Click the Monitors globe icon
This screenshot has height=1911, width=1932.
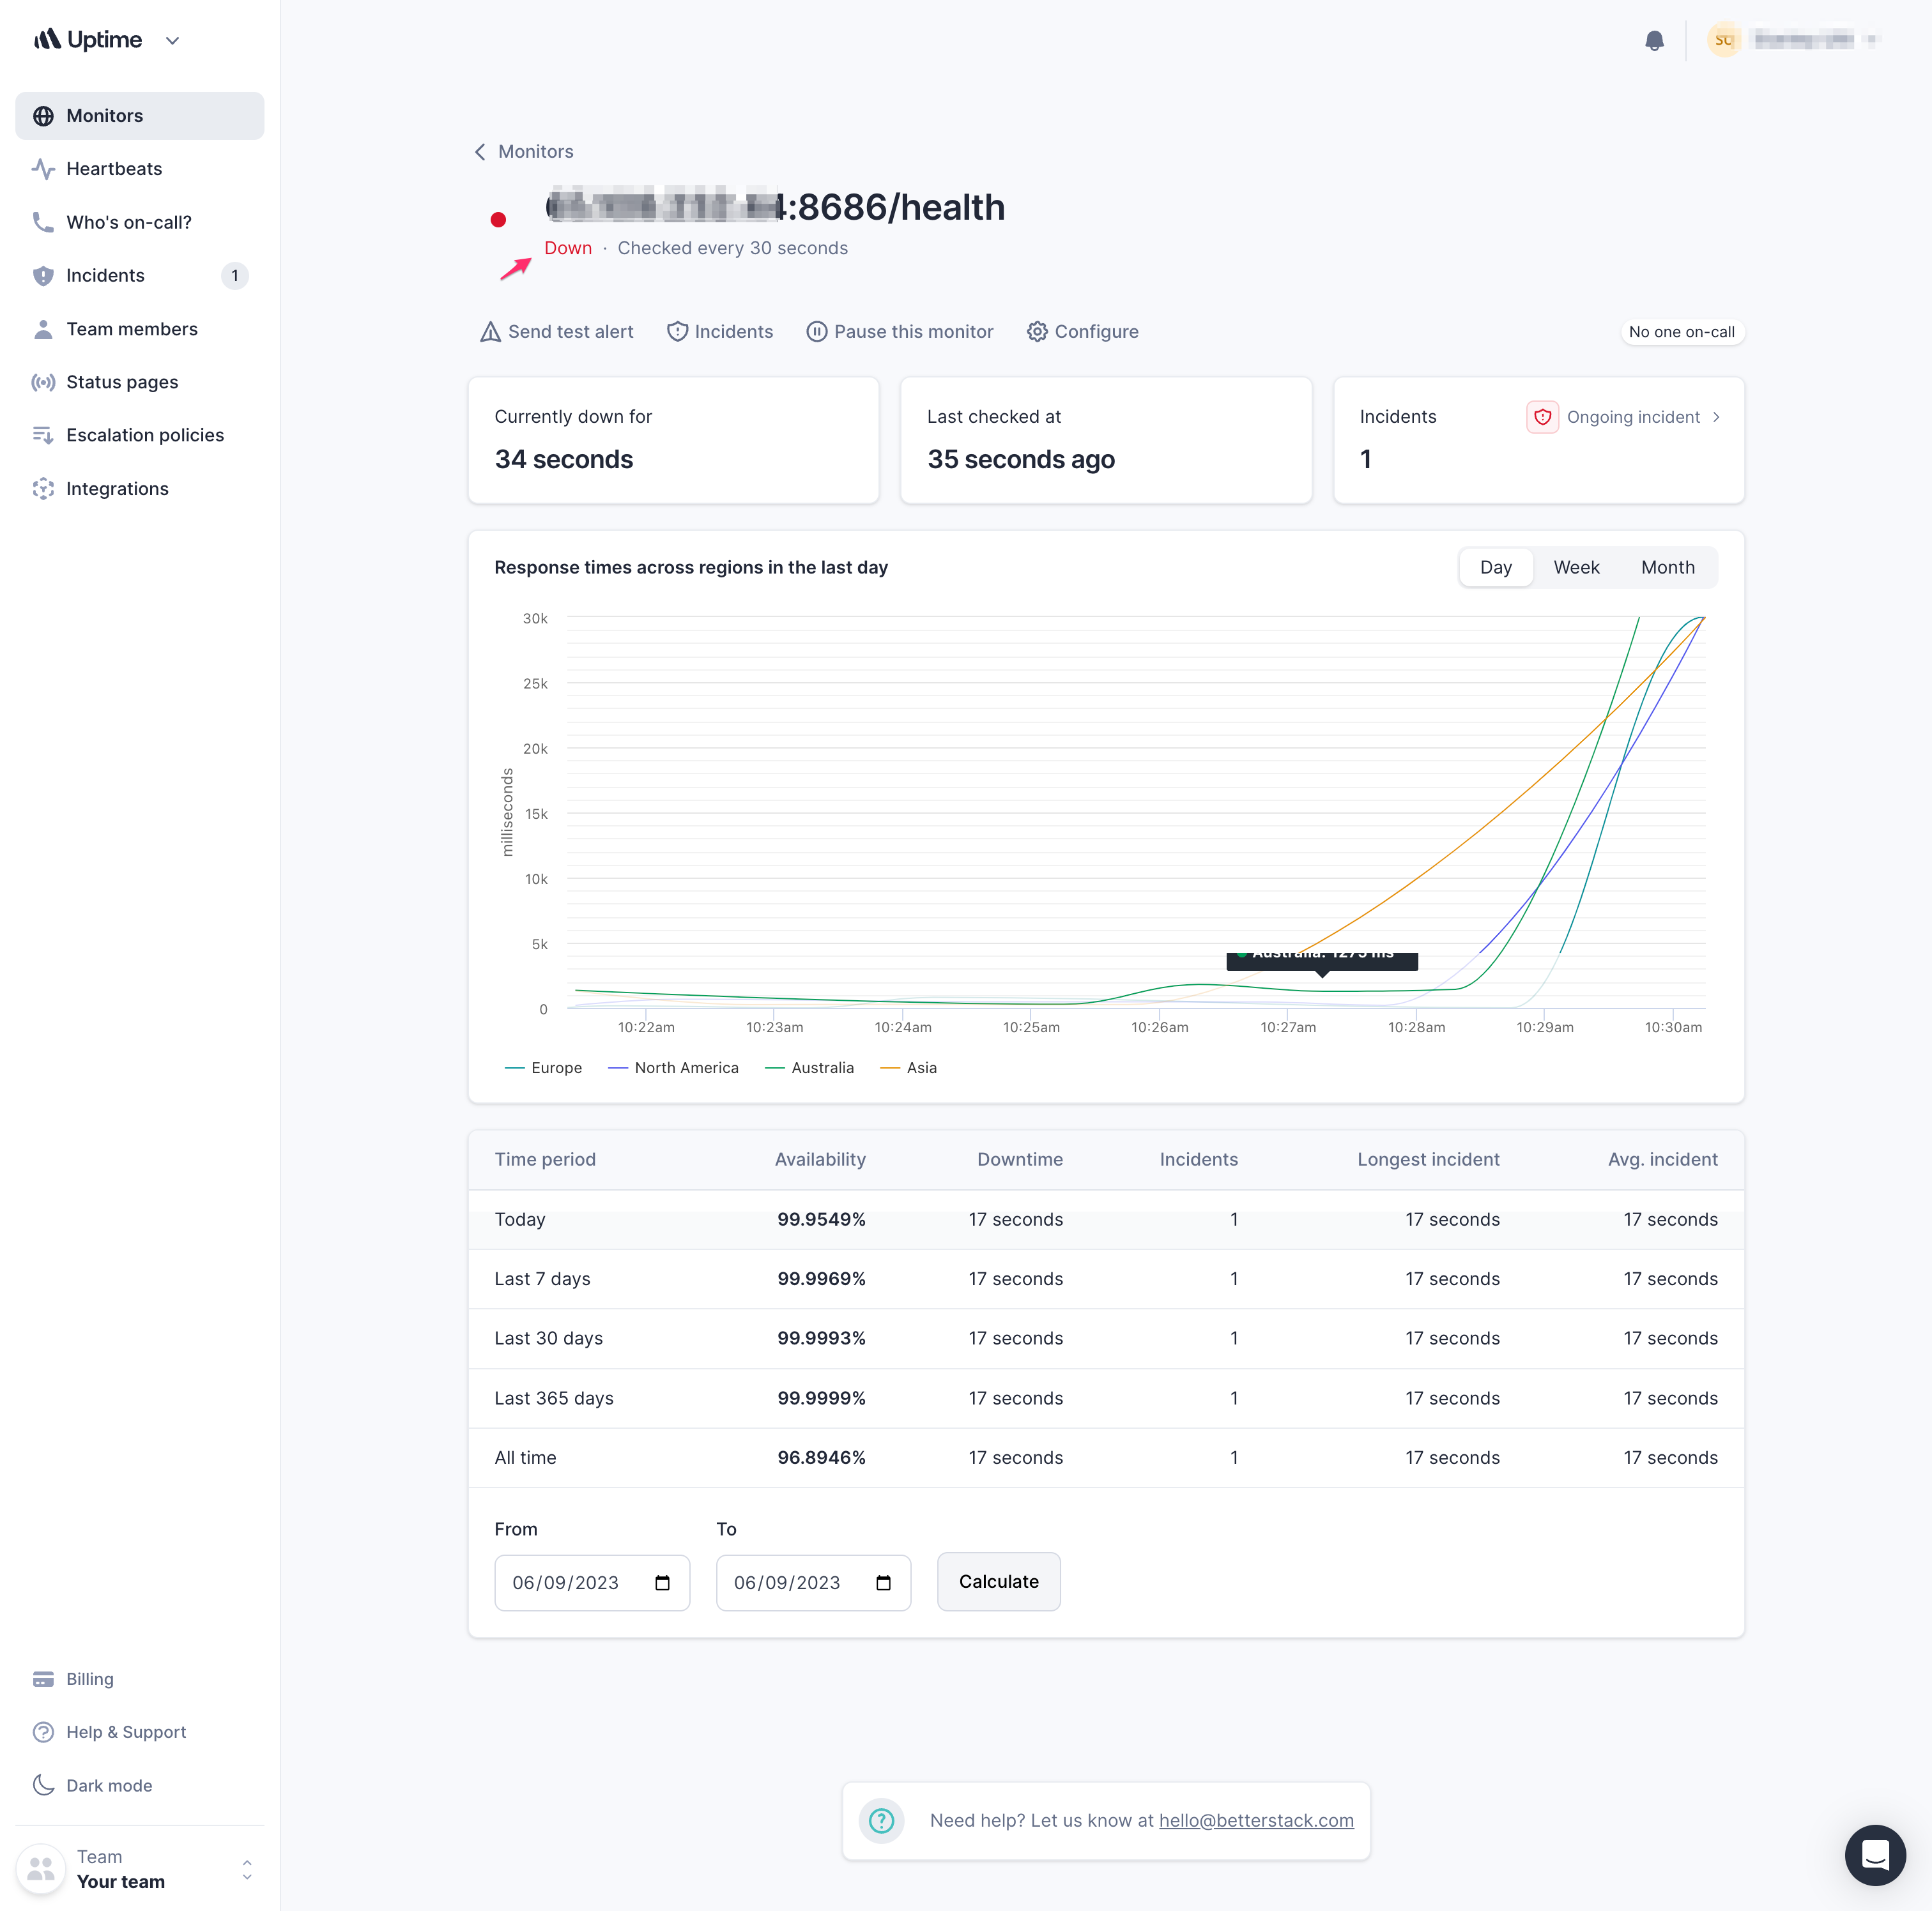tap(43, 116)
